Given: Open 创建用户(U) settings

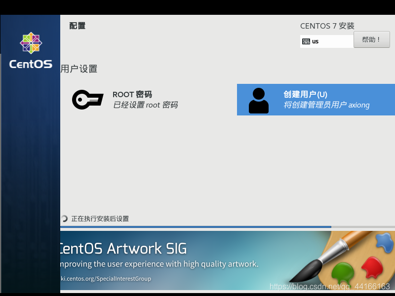Looking at the screenshot, I should [316, 100].
